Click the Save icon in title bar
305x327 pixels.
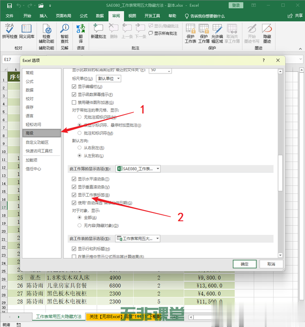click(x=10, y=6)
